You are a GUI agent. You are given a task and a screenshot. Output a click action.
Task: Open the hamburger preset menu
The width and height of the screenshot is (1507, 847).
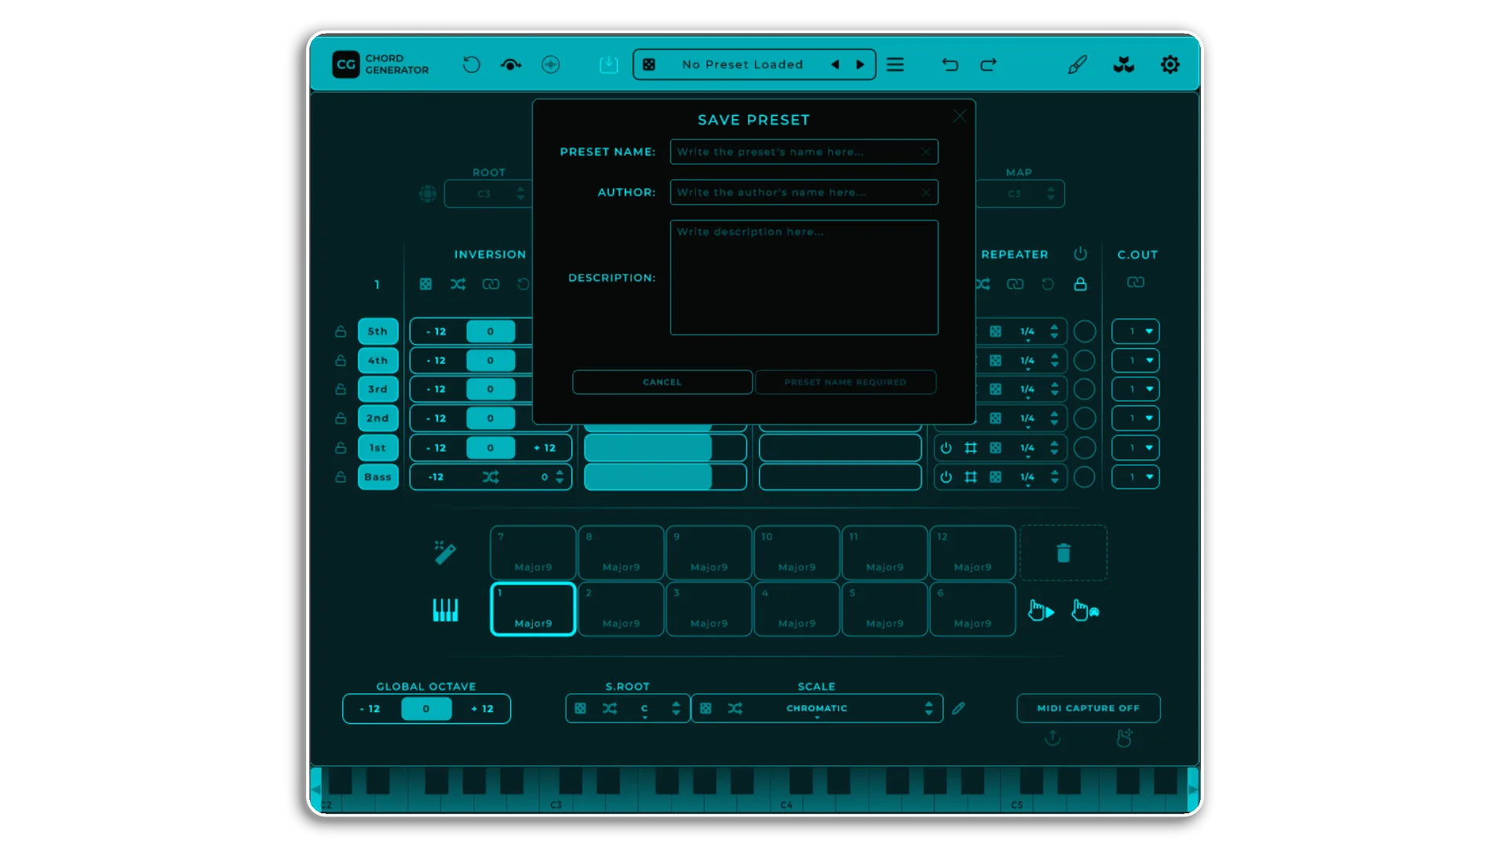tap(896, 64)
